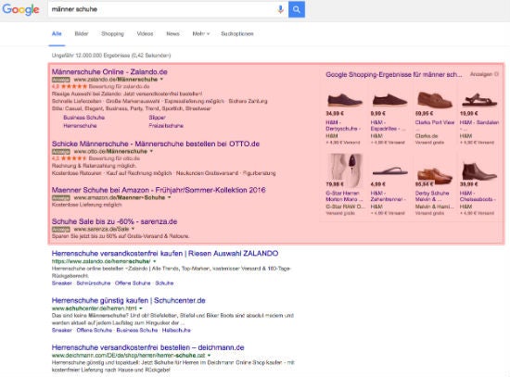View H&M Derbyschuhe 34,99 € shoe image

(344, 100)
